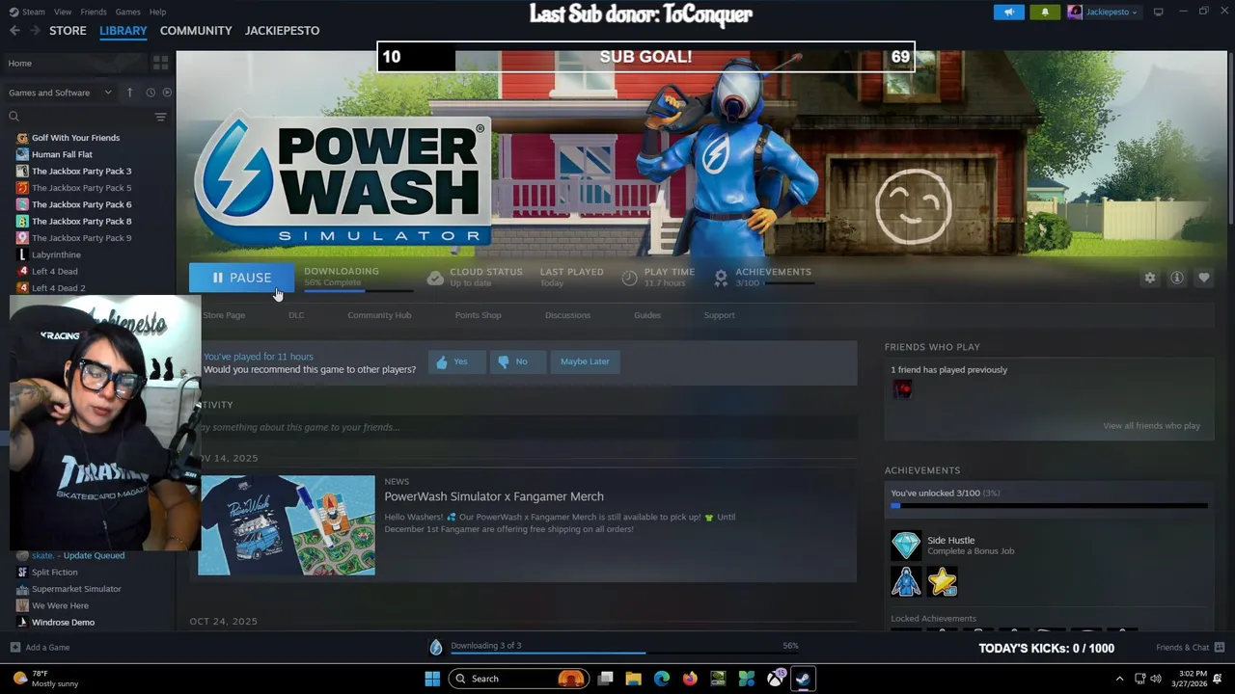Image resolution: width=1235 pixels, height=694 pixels.
Task: Open View all friends who play
Action: click(1151, 426)
